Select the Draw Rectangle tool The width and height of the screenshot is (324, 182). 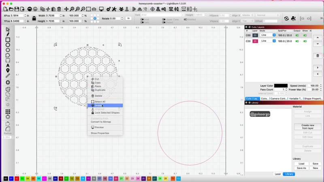[8, 40]
